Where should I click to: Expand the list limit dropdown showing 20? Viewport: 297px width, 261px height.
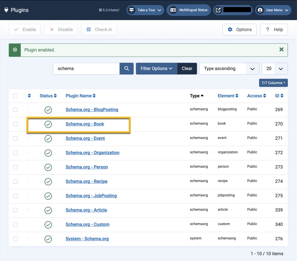274,69
